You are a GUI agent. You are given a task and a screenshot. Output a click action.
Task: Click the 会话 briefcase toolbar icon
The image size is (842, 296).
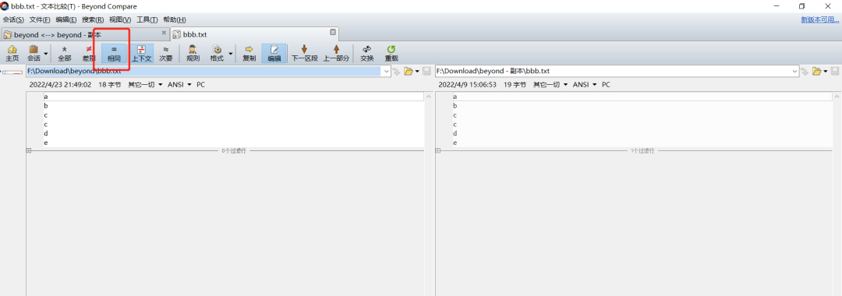point(34,53)
